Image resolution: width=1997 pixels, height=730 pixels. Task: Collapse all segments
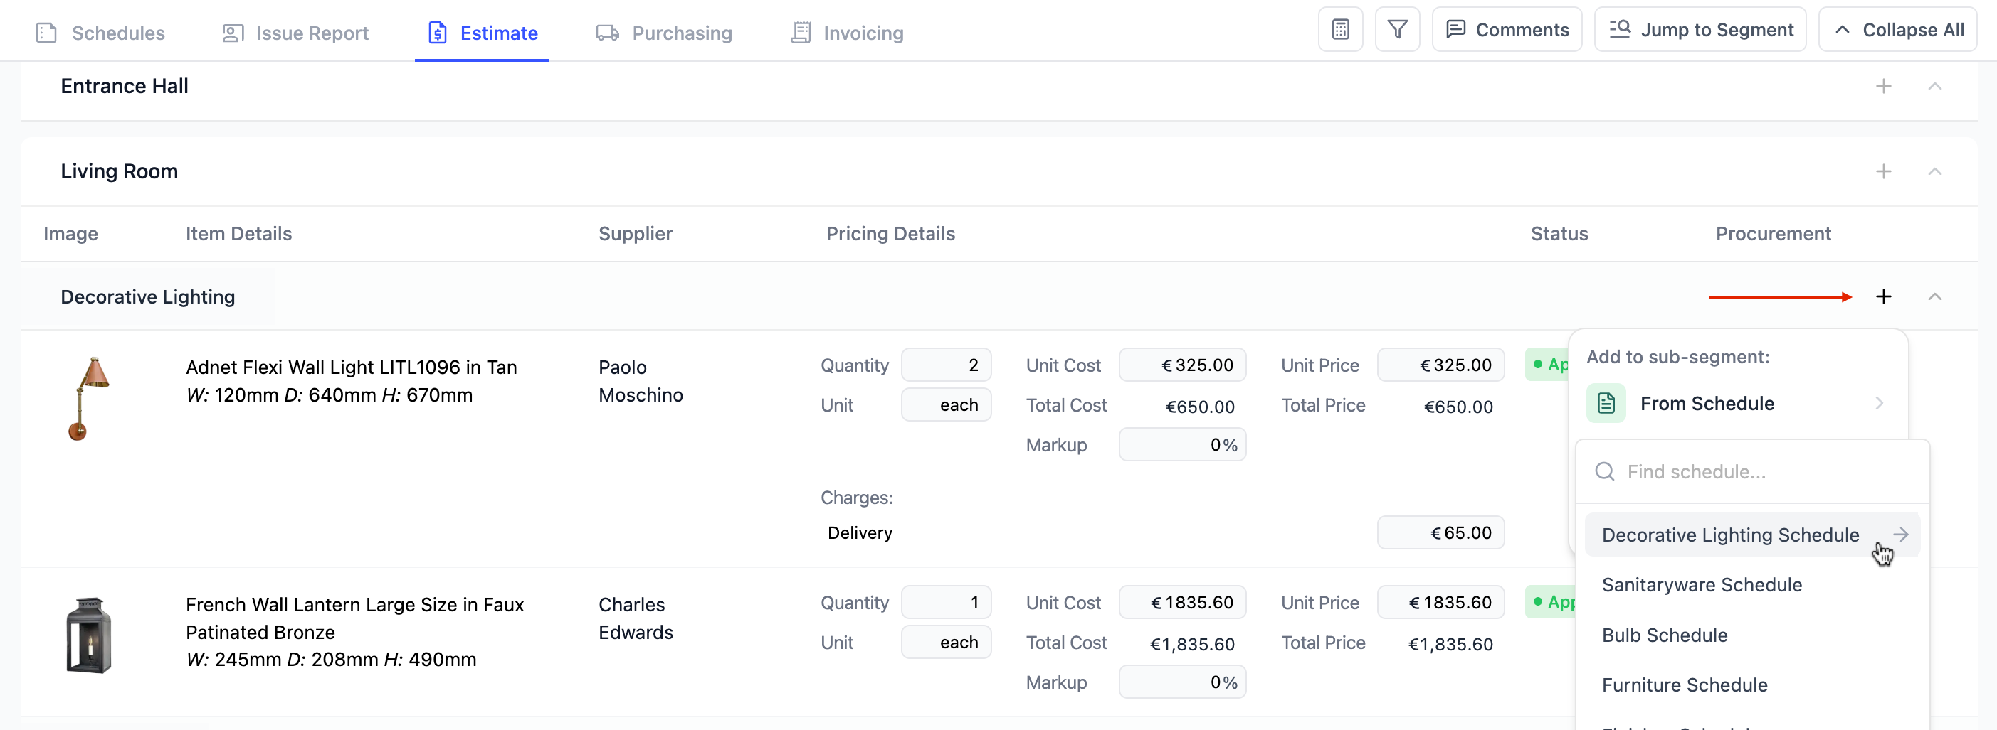pyautogui.click(x=1897, y=30)
